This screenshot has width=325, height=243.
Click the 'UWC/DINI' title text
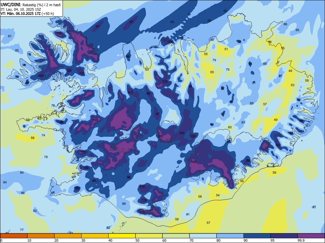tap(10, 5)
